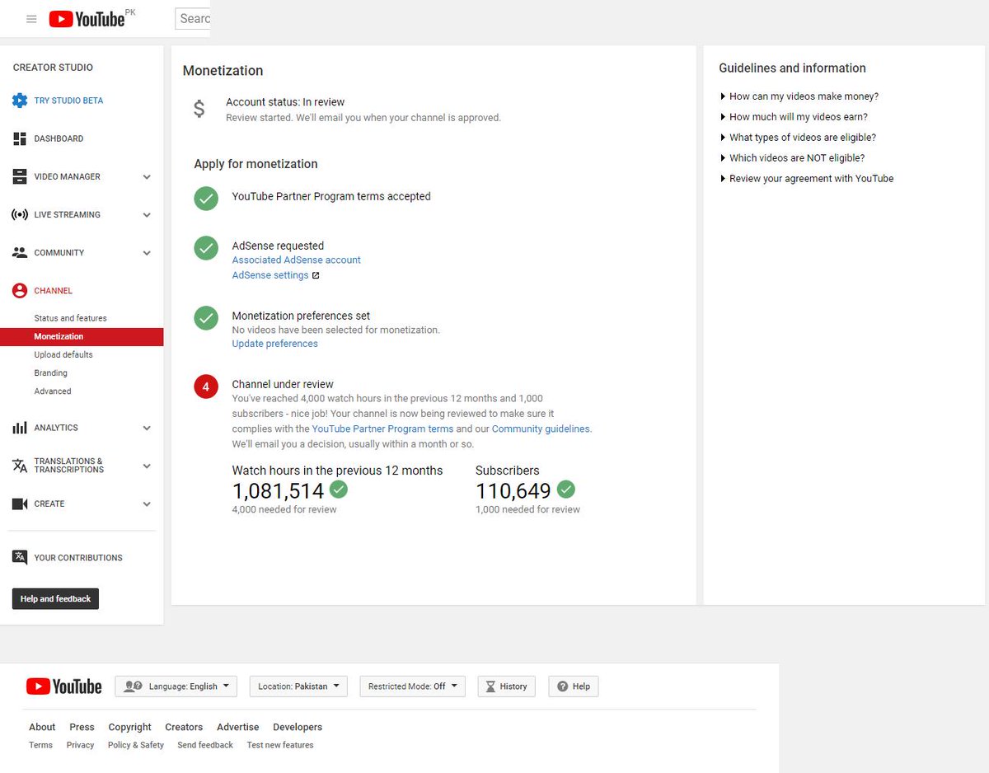
Task: Click the Advertise footer link
Action: pyautogui.click(x=238, y=727)
